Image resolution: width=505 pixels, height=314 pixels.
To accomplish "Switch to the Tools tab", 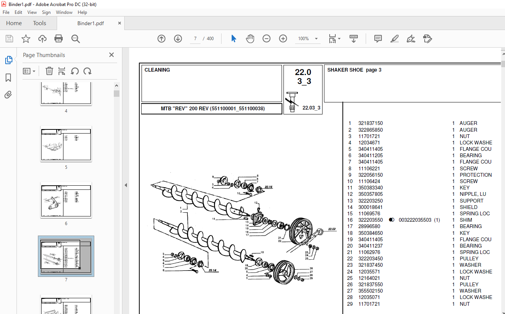I will coord(39,23).
